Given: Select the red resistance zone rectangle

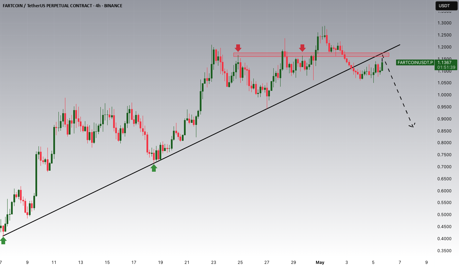Looking at the screenshot, I should coord(311,54).
